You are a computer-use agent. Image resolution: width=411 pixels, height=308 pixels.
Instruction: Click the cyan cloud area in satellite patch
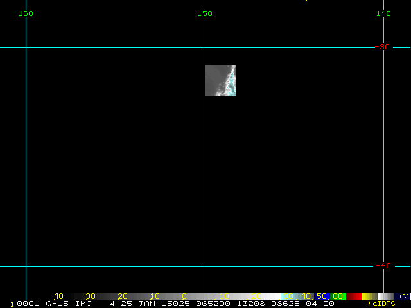pyautogui.click(x=231, y=83)
